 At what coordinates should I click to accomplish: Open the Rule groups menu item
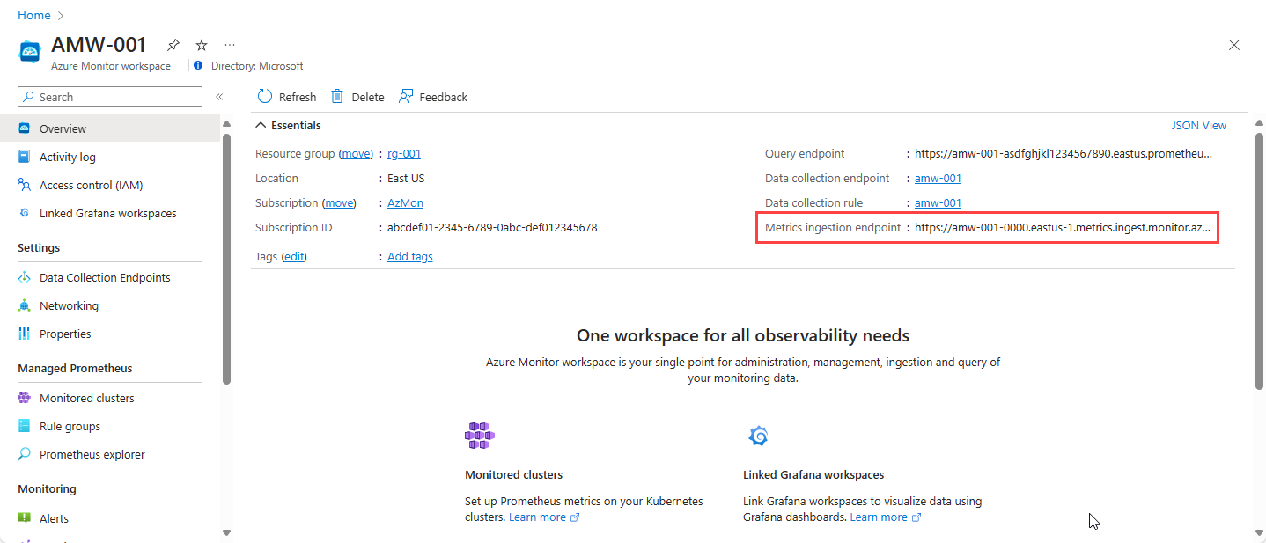[110, 426]
